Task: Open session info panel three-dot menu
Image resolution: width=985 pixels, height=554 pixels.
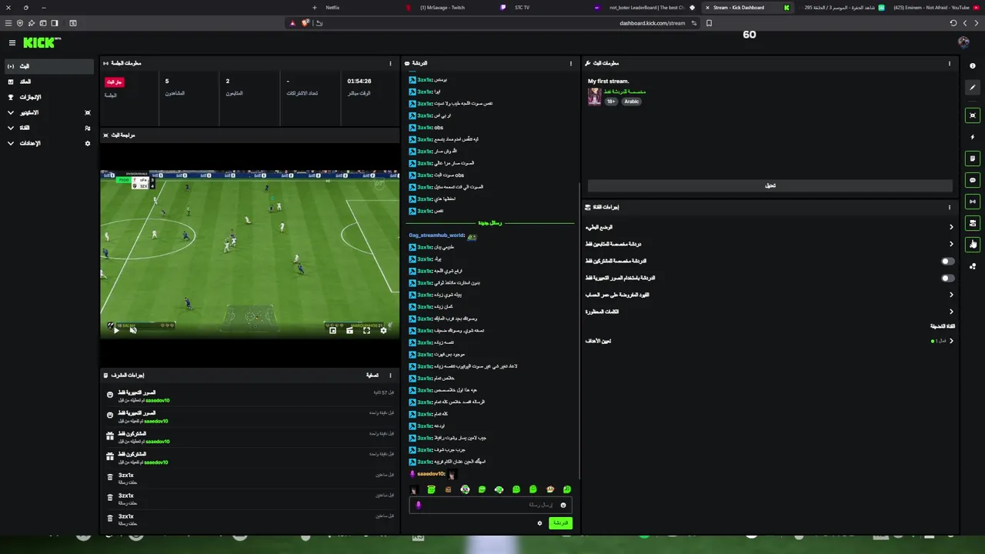Action: click(390, 63)
